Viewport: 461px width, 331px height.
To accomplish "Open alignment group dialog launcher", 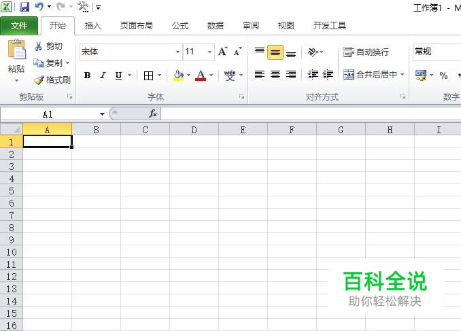I will 403,97.
